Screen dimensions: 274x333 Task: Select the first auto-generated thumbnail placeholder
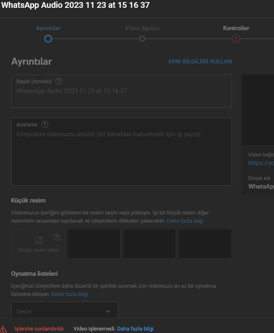pos(94,244)
